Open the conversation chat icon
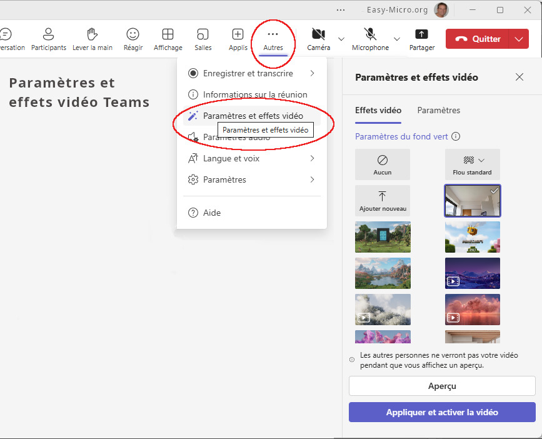The height and width of the screenshot is (439, 542). point(6,34)
